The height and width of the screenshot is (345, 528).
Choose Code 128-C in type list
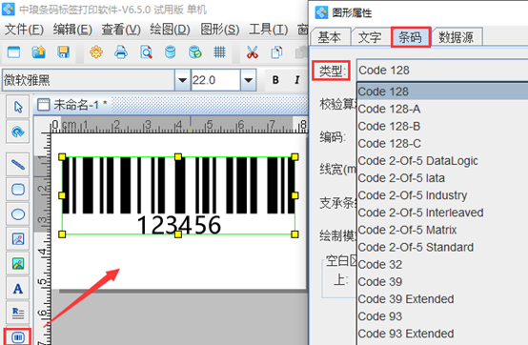(x=442, y=143)
